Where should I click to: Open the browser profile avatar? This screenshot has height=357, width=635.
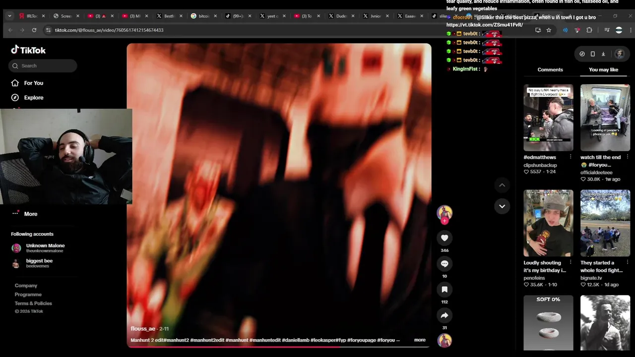619,30
